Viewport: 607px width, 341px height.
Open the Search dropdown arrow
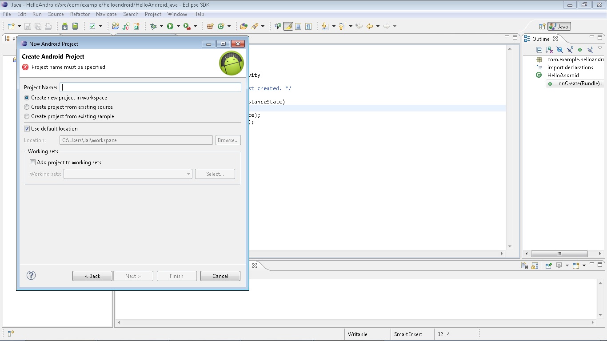[x=263, y=26]
